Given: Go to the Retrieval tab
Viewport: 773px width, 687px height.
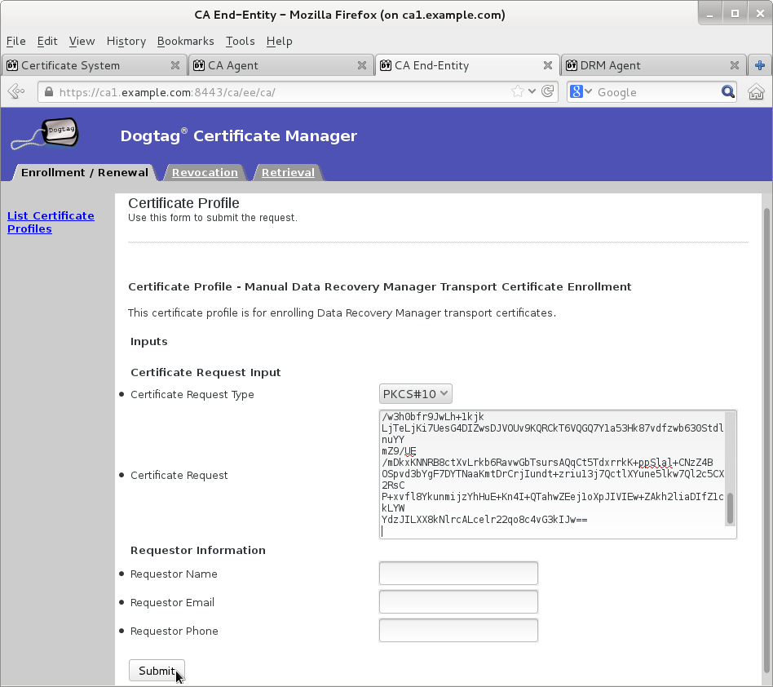Looking at the screenshot, I should pos(288,173).
